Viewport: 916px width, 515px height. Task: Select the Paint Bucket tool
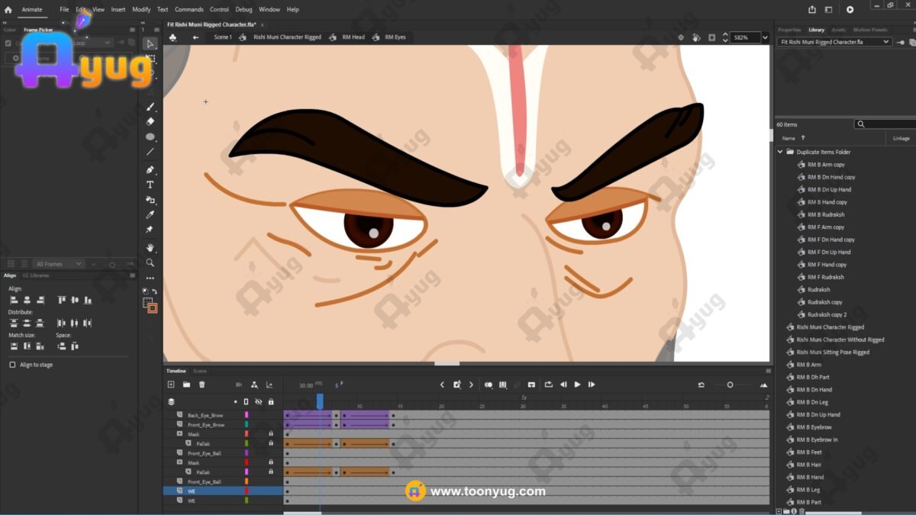[x=150, y=200]
